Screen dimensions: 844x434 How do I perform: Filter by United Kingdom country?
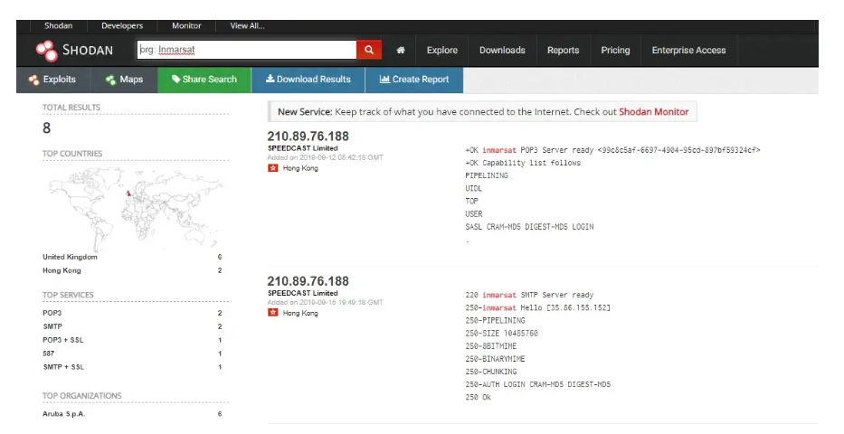tap(70, 257)
